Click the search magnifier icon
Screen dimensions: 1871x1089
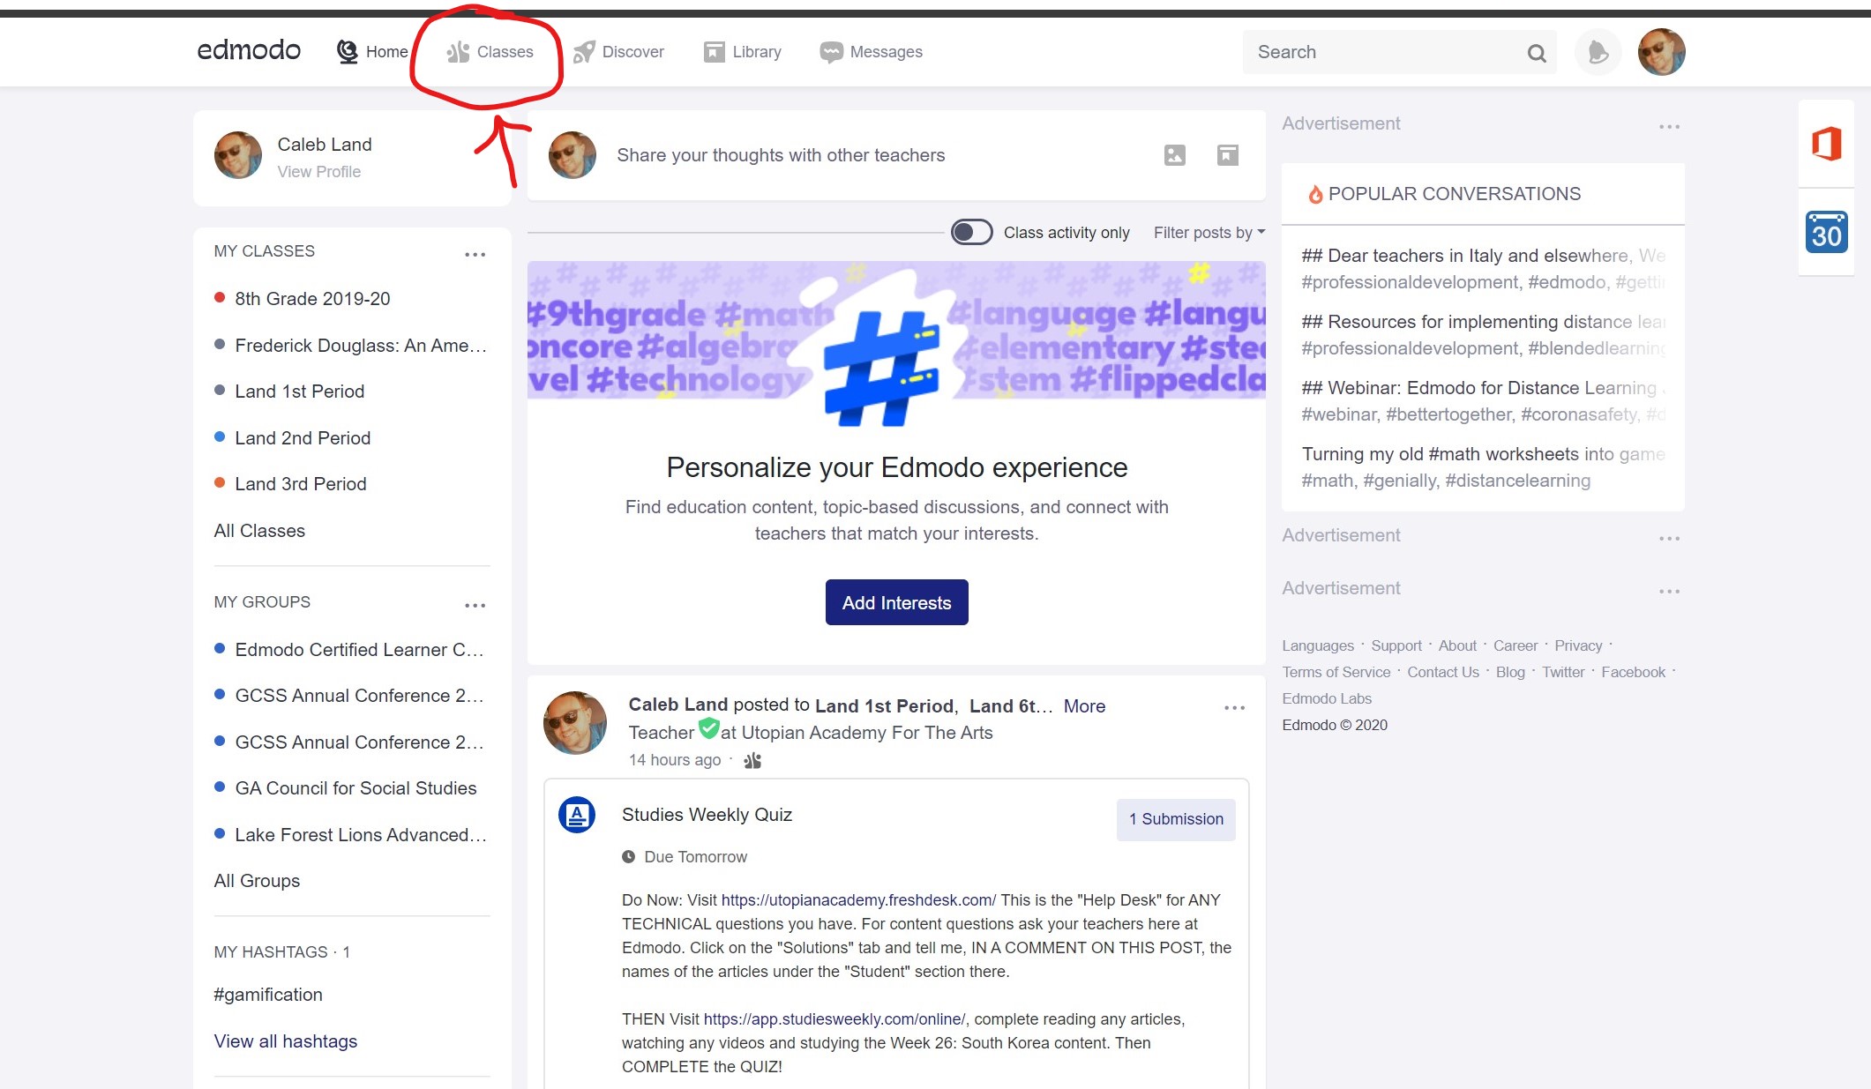1536,53
